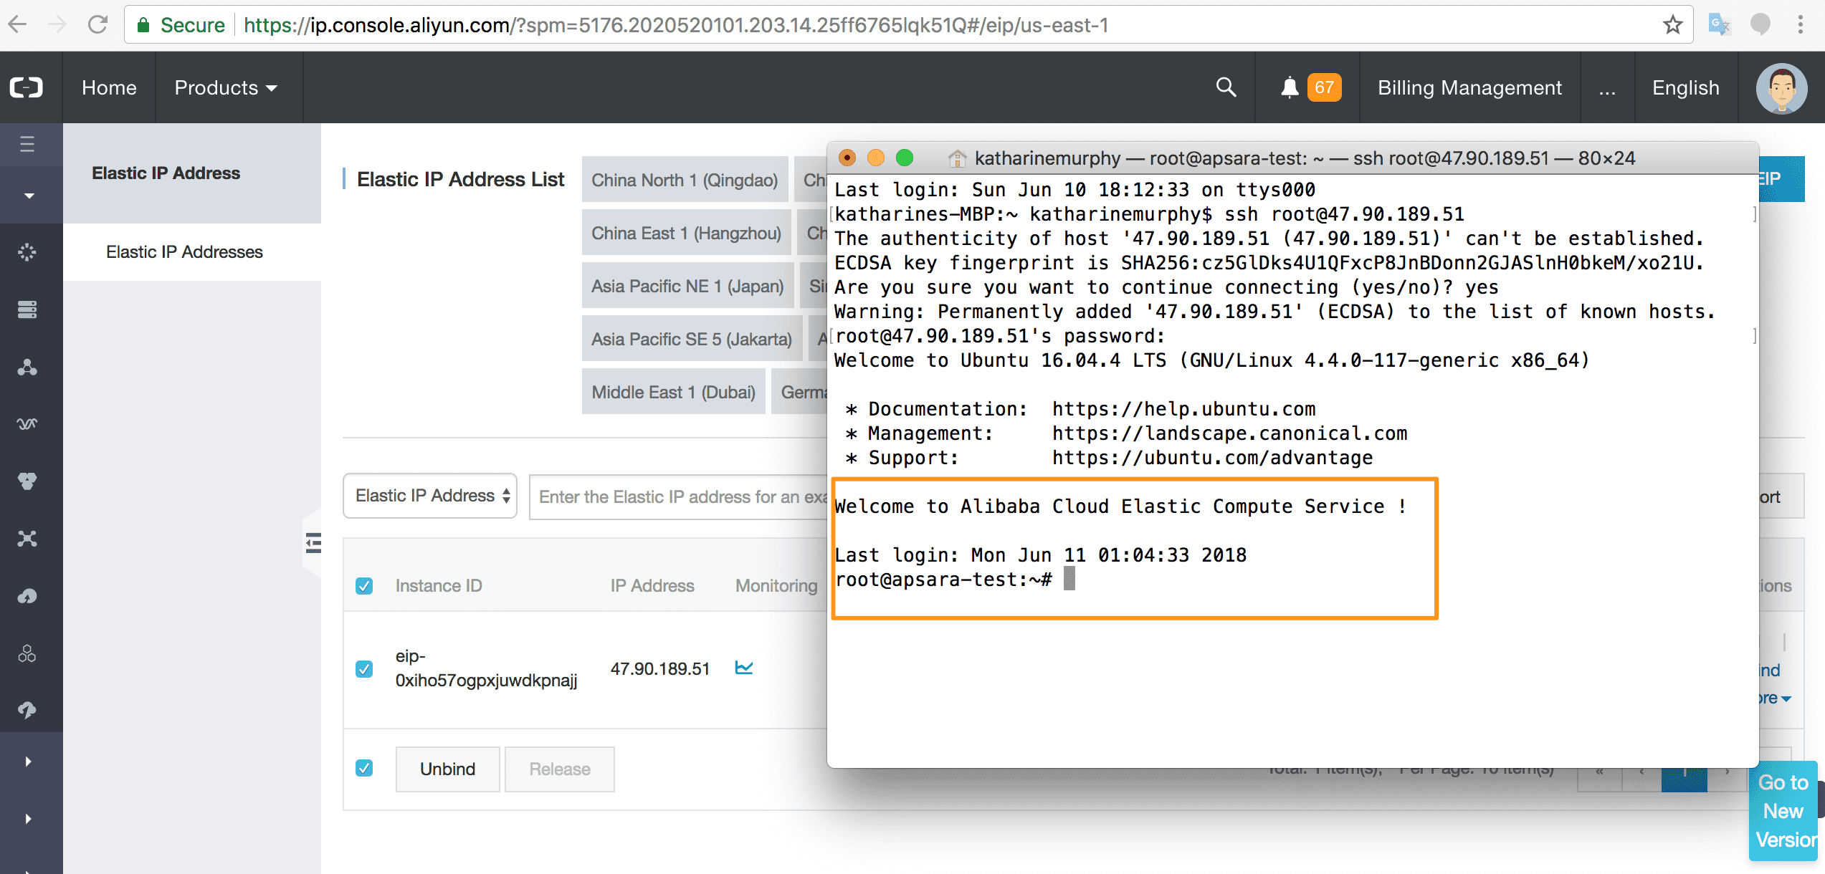Click the terminal prompt root@apsara-test
Image resolution: width=1825 pixels, height=874 pixels.
tap(943, 580)
